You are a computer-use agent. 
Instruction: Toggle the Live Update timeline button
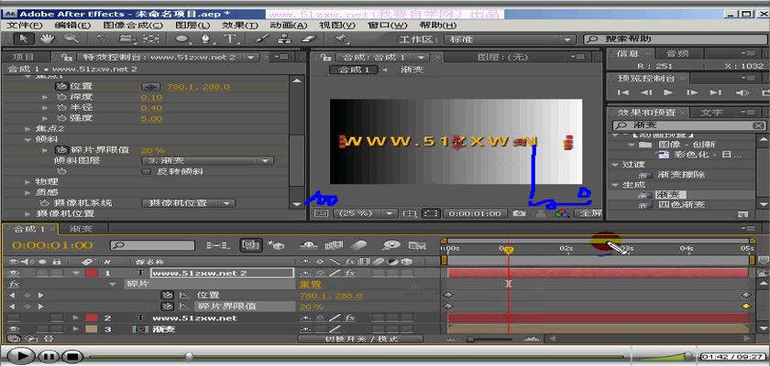coord(250,245)
